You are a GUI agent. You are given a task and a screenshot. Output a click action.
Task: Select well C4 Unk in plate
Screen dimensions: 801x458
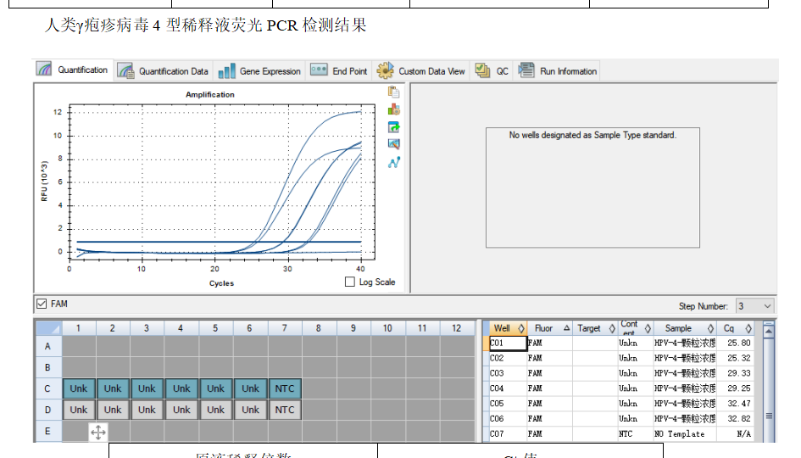pos(181,388)
